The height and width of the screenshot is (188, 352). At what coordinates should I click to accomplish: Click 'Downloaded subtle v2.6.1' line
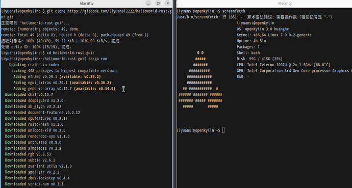[30, 160]
